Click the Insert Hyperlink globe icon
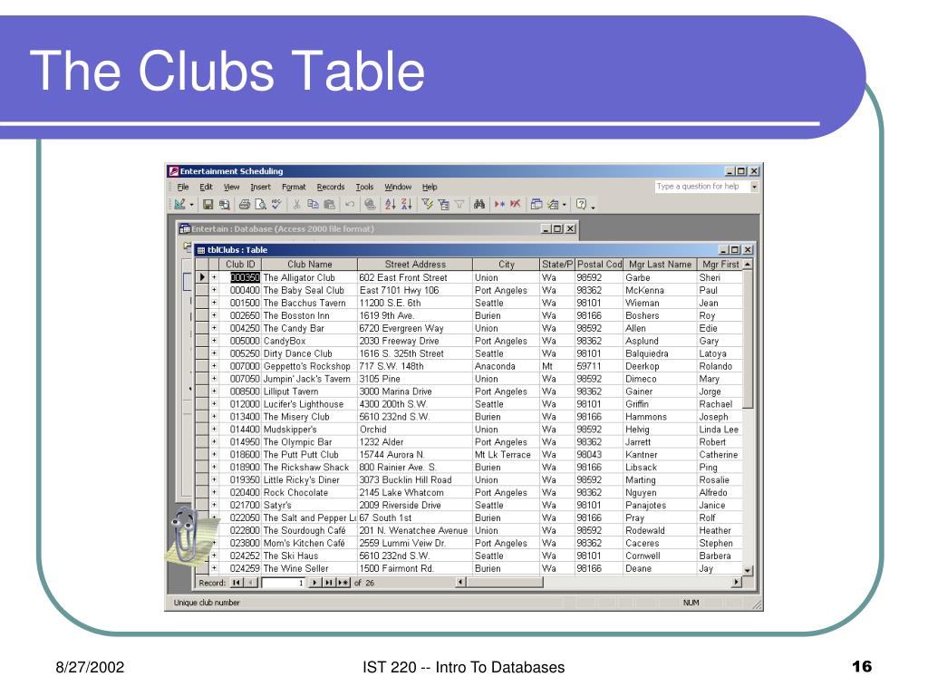This screenshot has width=928, height=696. (370, 204)
